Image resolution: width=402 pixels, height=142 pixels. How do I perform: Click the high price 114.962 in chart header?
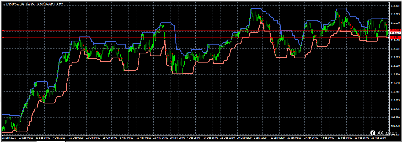click(x=39, y=4)
